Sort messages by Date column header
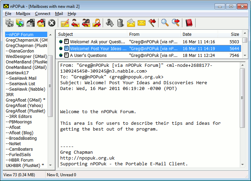 (199, 34)
